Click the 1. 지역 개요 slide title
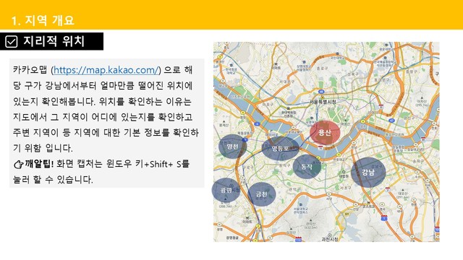 [x=43, y=21]
